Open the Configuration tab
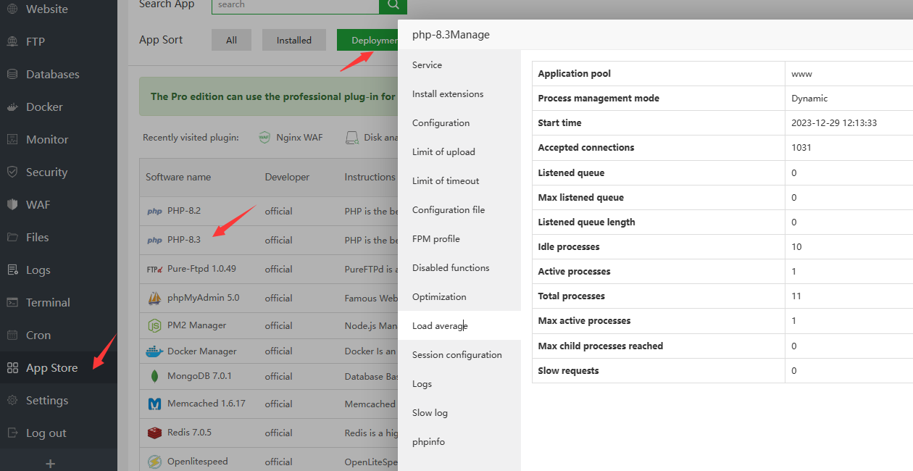The image size is (913, 471). point(459,123)
